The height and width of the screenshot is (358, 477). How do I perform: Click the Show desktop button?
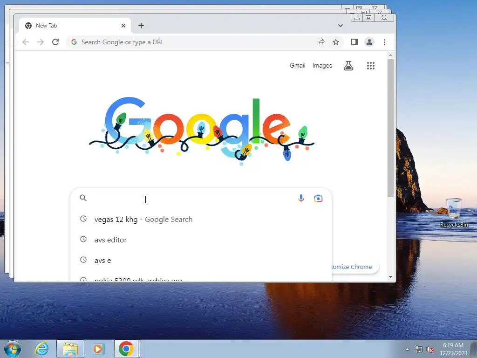click(x=474, y=349)
